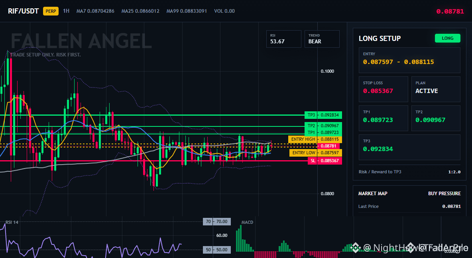Click the TP1 0.089723 chart label
Screen dimensions: 472x258
click(323, 132)
